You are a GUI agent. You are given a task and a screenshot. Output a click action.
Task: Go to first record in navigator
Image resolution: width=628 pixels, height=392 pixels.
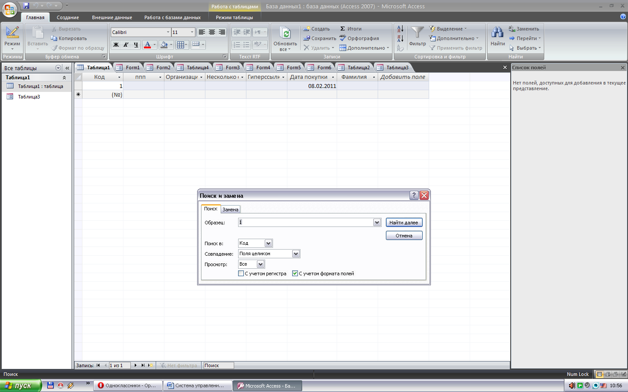tap(98, 365)
